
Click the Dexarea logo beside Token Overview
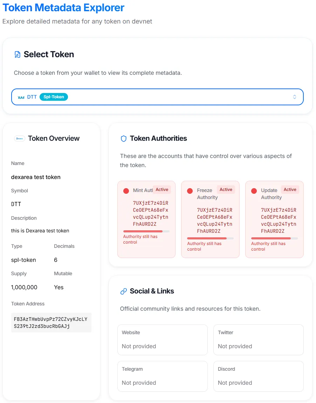pos(20,138)
